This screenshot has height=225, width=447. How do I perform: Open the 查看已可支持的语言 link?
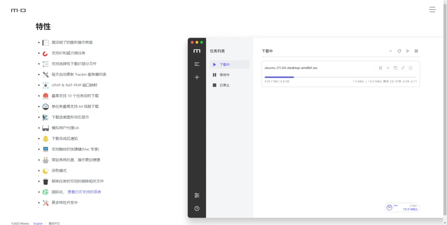84,192
